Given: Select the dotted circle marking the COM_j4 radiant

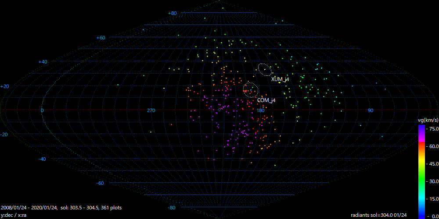Looking at the screenshot, I should point(251,89).
